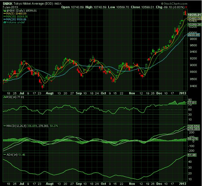Screen dimensions: 202x186
Task: Click the 50 label on the RSI scale
Action: pos(190,110)
